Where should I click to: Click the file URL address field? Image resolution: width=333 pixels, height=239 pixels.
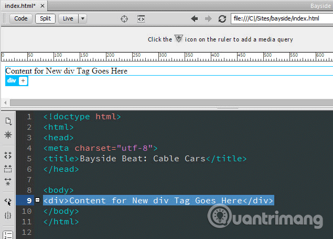coord(282,19)
